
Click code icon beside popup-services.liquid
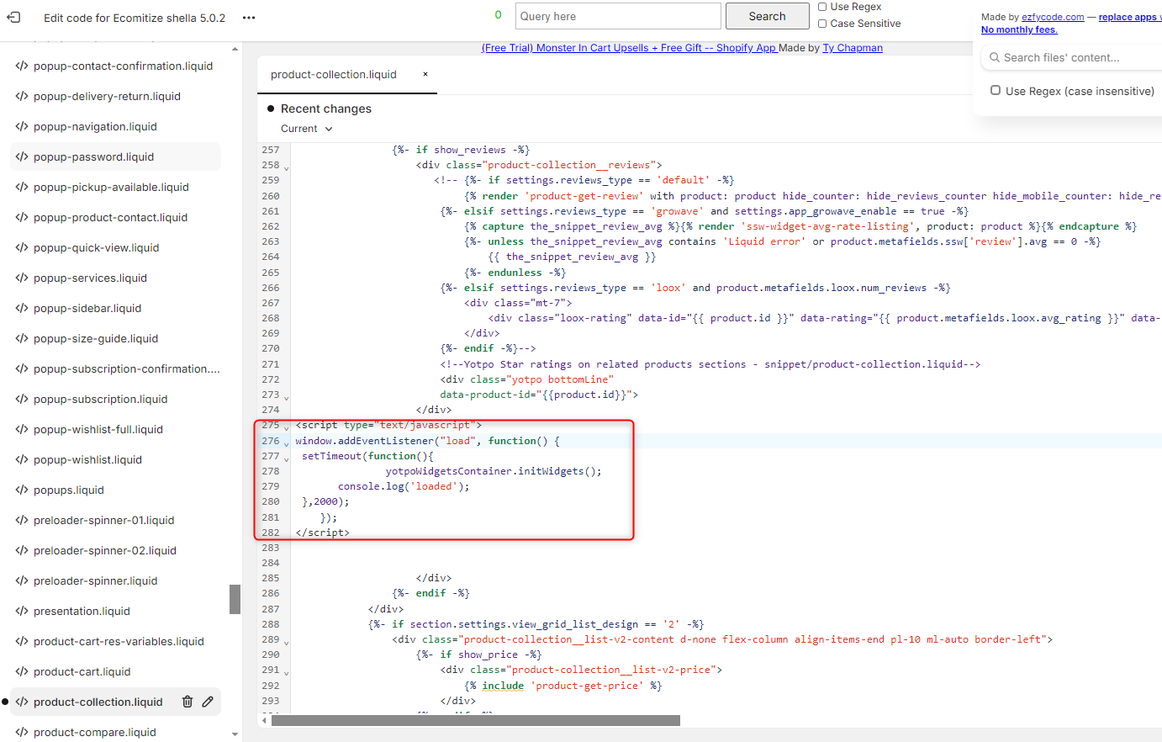(22, 278)
